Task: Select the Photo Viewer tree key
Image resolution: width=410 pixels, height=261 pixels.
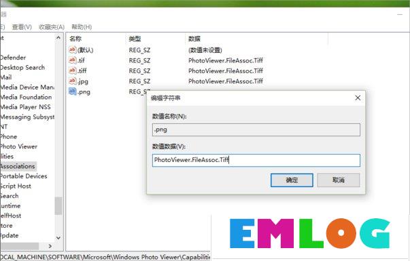Action: (18, 147)
